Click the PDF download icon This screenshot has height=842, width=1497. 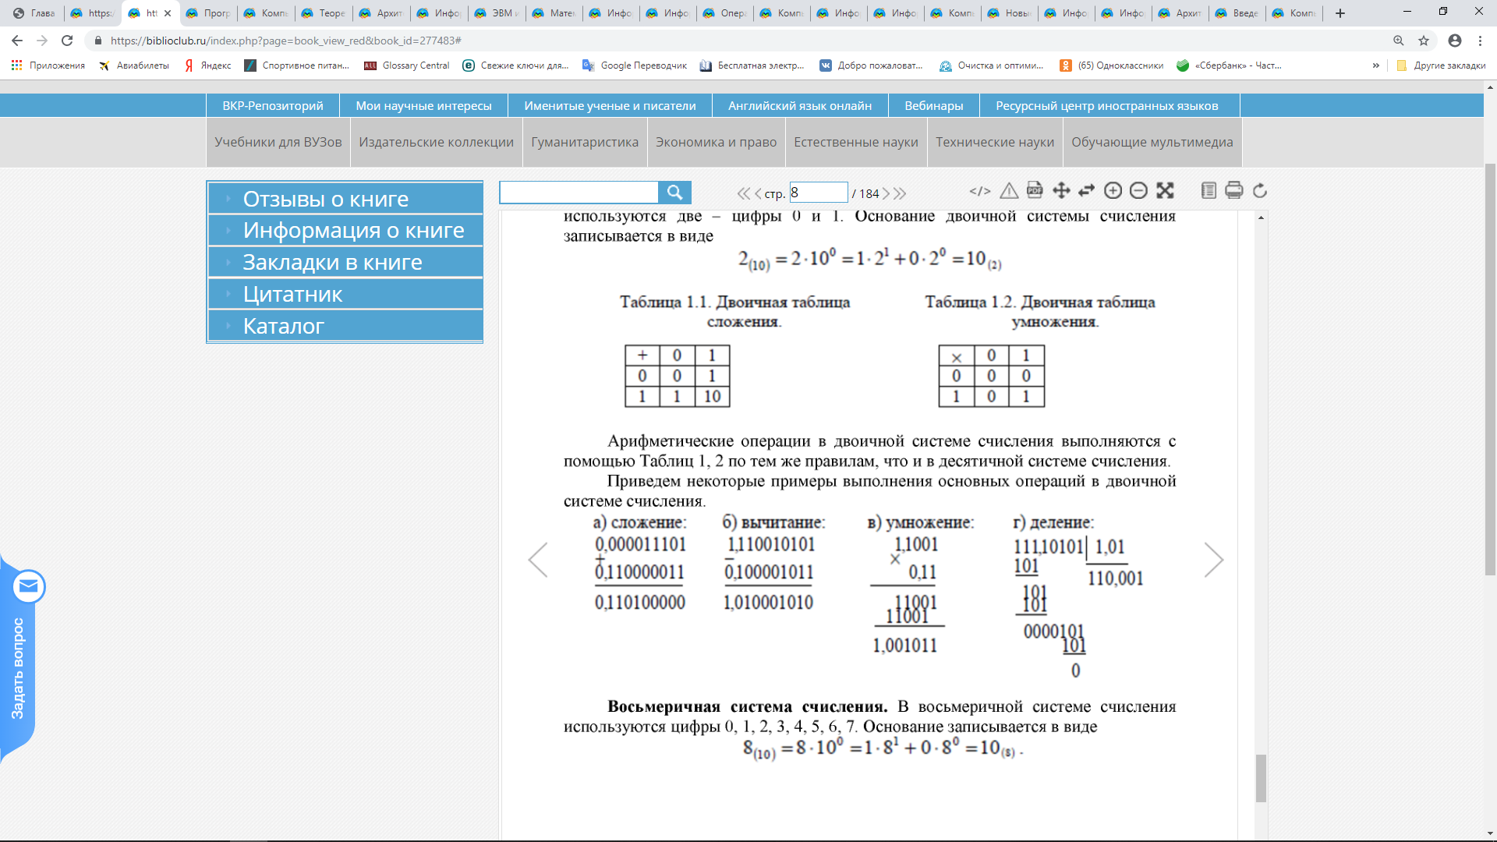click(x=1035, y=190)
